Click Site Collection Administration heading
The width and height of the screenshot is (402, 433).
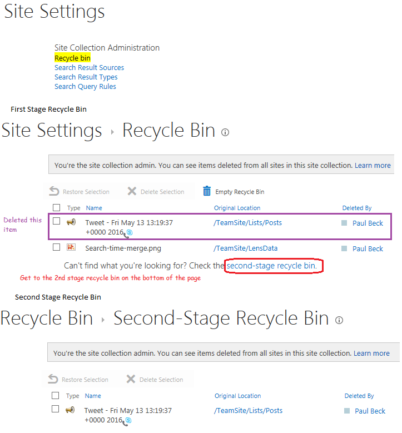107,48
